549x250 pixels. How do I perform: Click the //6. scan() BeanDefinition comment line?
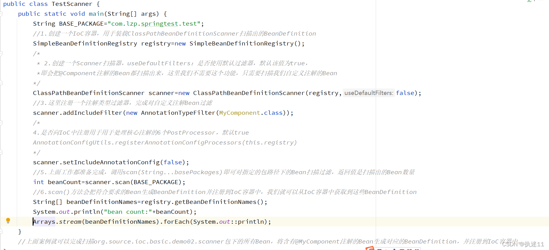(225, 192)
